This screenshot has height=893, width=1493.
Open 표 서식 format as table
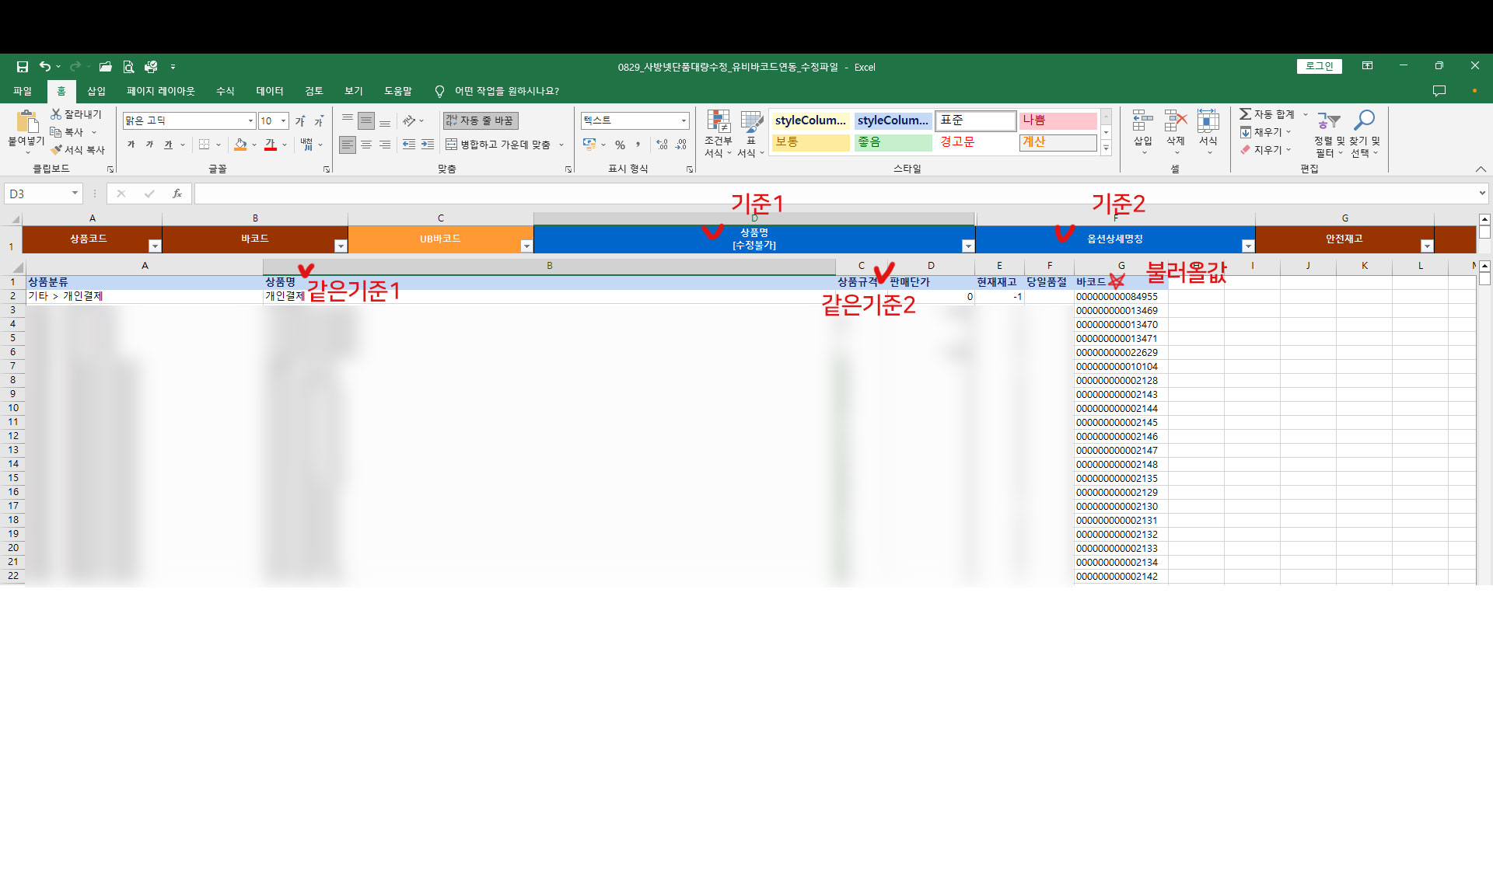pos(750,134)
